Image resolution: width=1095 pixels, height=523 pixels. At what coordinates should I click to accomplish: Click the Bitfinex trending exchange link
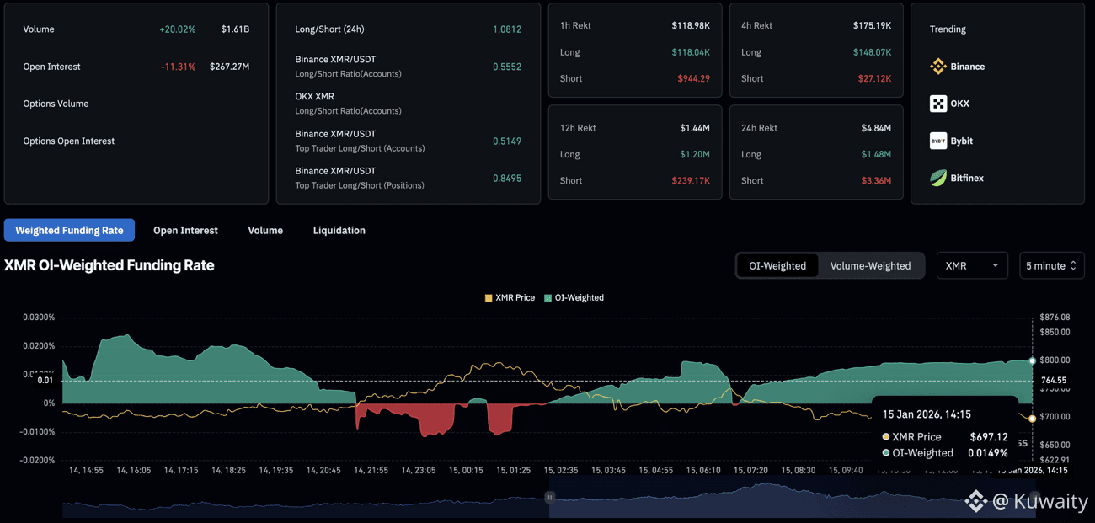click(966, 178)
